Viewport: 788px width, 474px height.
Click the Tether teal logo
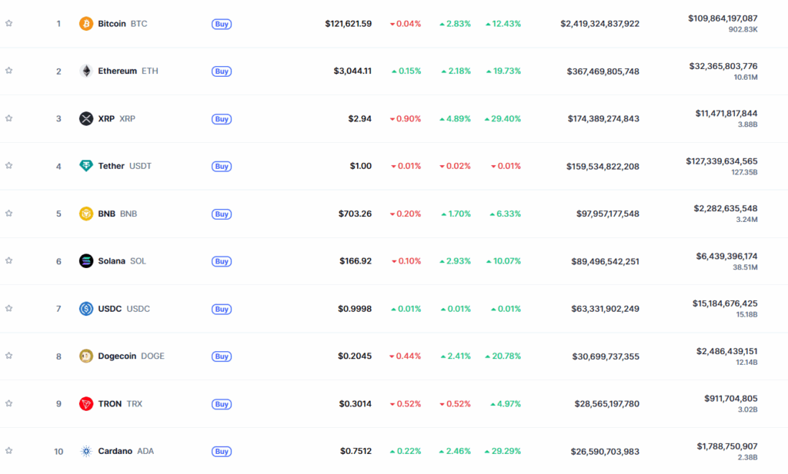pyautogui.click(x=86, y=165)
